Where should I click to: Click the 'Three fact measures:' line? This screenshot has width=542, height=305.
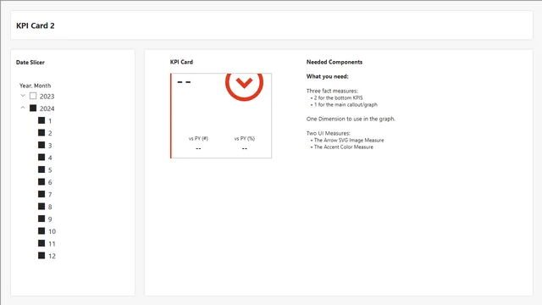pos(332,91)
